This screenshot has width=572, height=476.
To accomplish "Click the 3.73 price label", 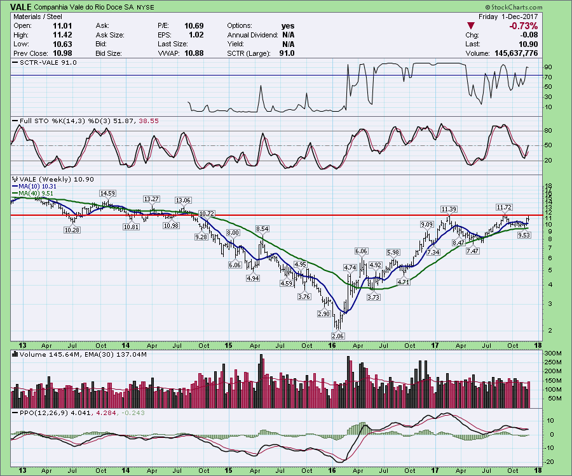I will 373,297.
